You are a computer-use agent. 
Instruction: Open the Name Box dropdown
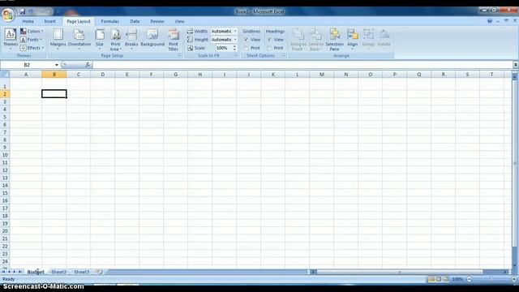tap(57, 65)
